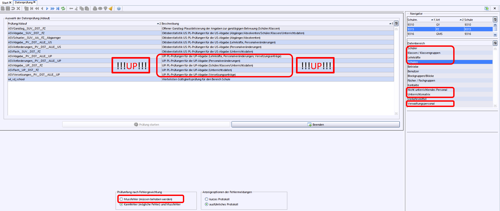Image resolution: width=500 pixels, height=211 pixels.
Task: Select the Datenprüfung tab
Action: pyautogui.click(x=24, y=2)
